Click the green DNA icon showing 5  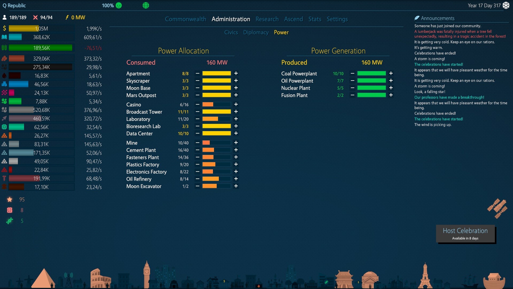click(10, 221)
